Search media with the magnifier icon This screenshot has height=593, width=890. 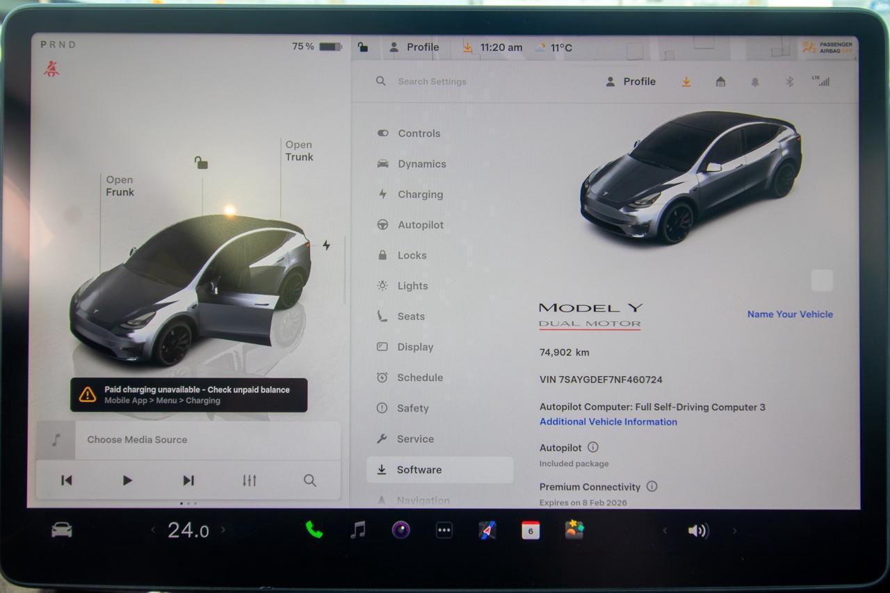point(310,480)
